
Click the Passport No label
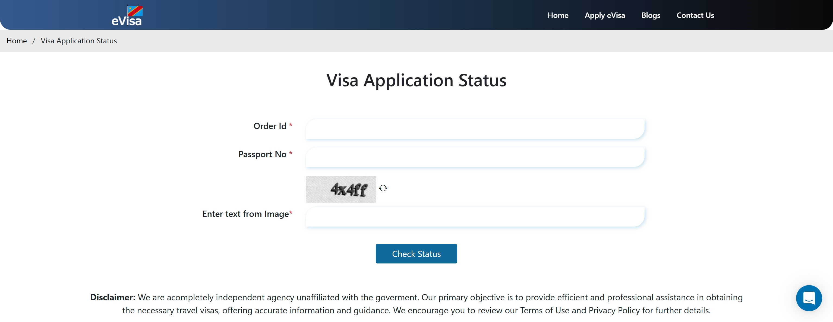click(262, 154)
